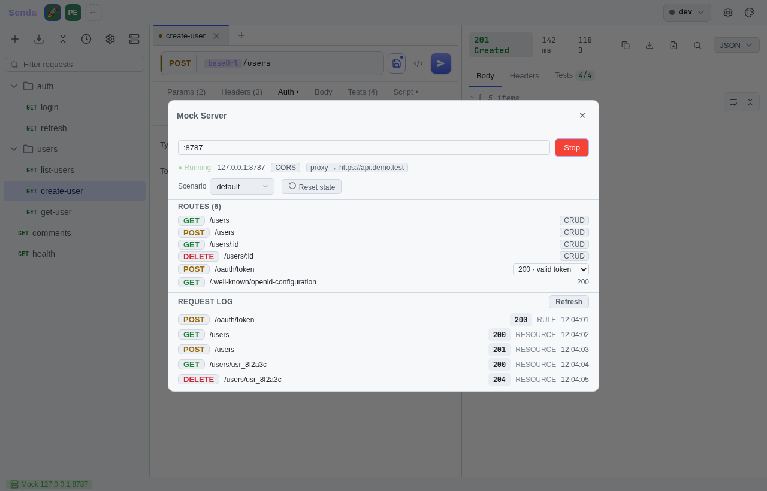Collapse the auth folder
The width and height of the screenshot is (767, 491).
[x=14, y=86]
